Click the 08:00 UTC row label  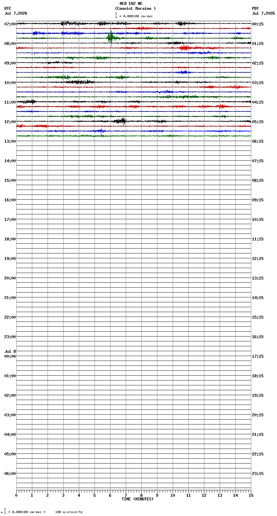(x=10, y=44)
